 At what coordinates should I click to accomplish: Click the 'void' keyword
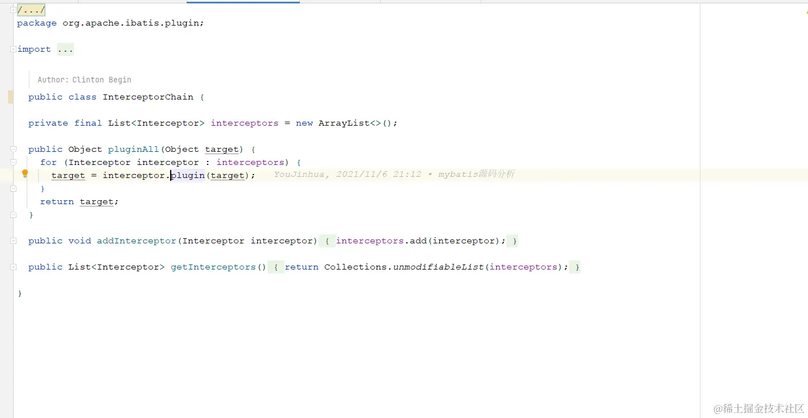point(80,241)
